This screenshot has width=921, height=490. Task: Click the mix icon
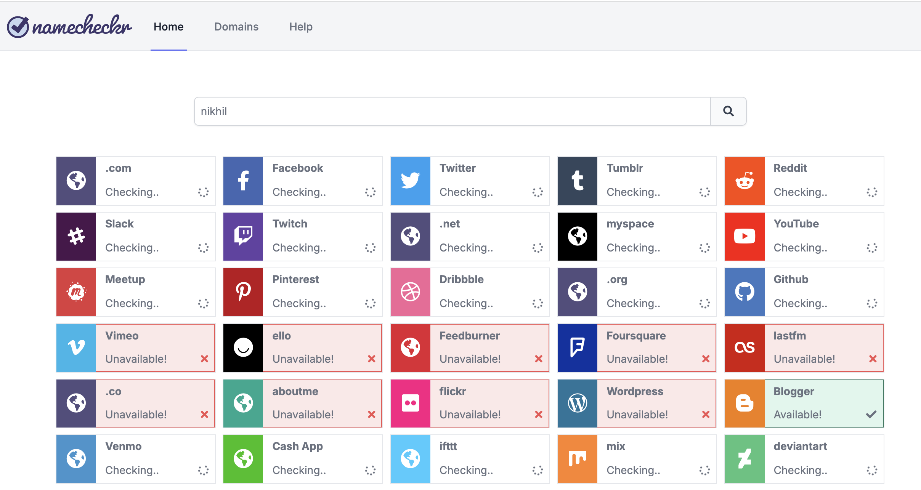click(x=578, y=459)
